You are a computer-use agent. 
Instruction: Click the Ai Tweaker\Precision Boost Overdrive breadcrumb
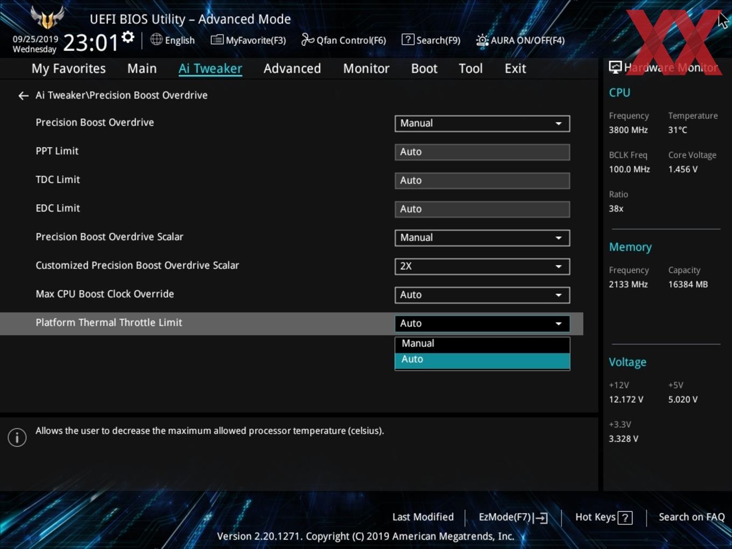(x=122, y=95)
